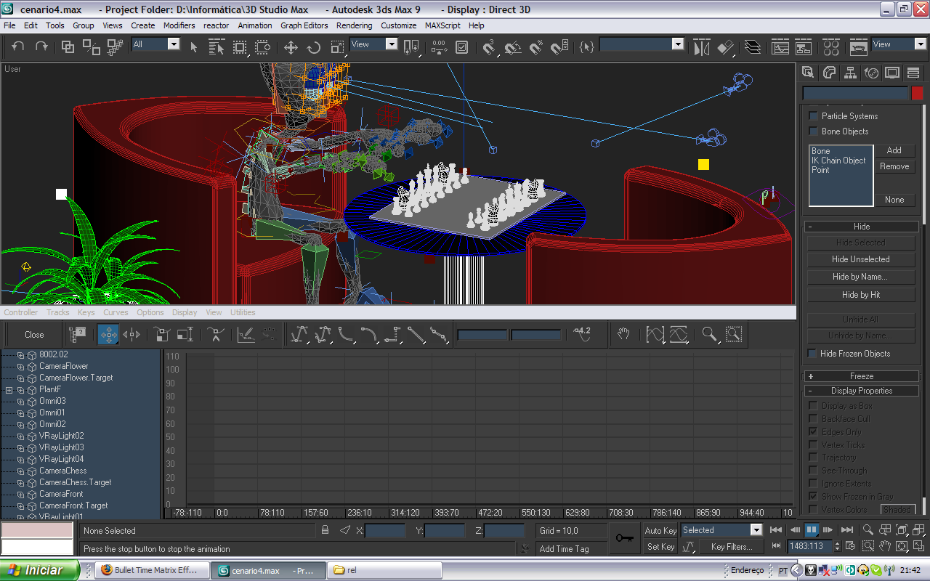
Task: Open the Utilities command panel
Action: [914, 73]
